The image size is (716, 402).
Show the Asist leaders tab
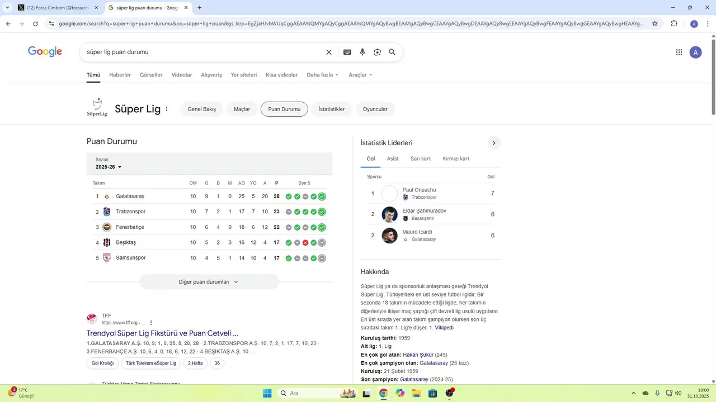coord(393,159)
